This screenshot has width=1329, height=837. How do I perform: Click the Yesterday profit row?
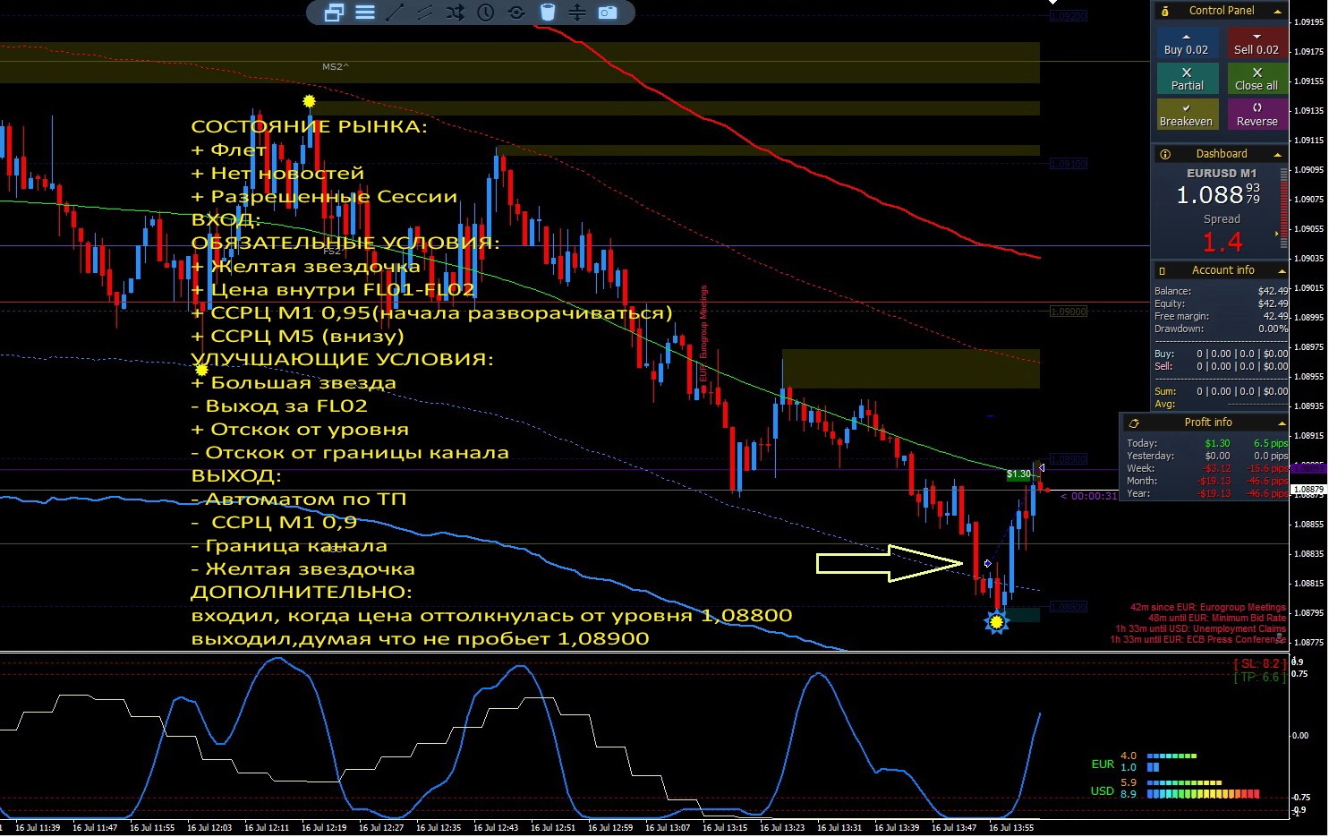coord(1207,456)
